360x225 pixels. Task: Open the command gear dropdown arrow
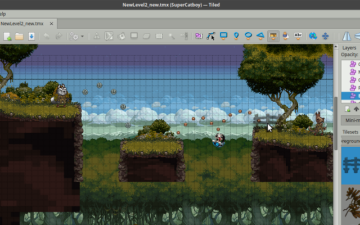click(82, 36)
